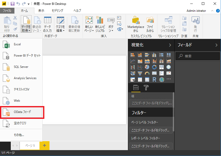Select the waterfall chart visual

click(133, 67)
